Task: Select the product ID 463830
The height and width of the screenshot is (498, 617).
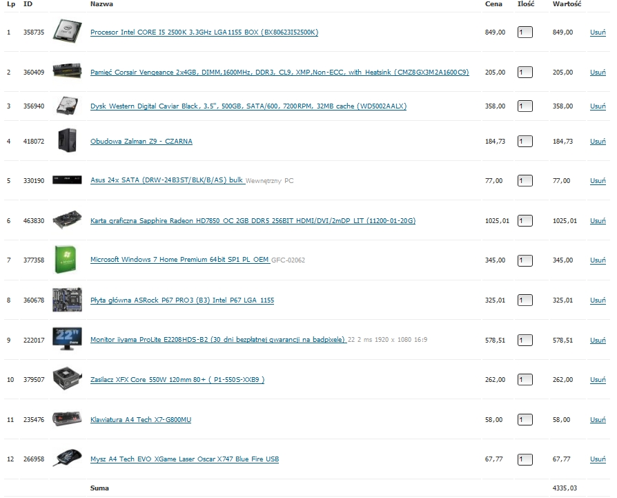Action: point(34,221)
